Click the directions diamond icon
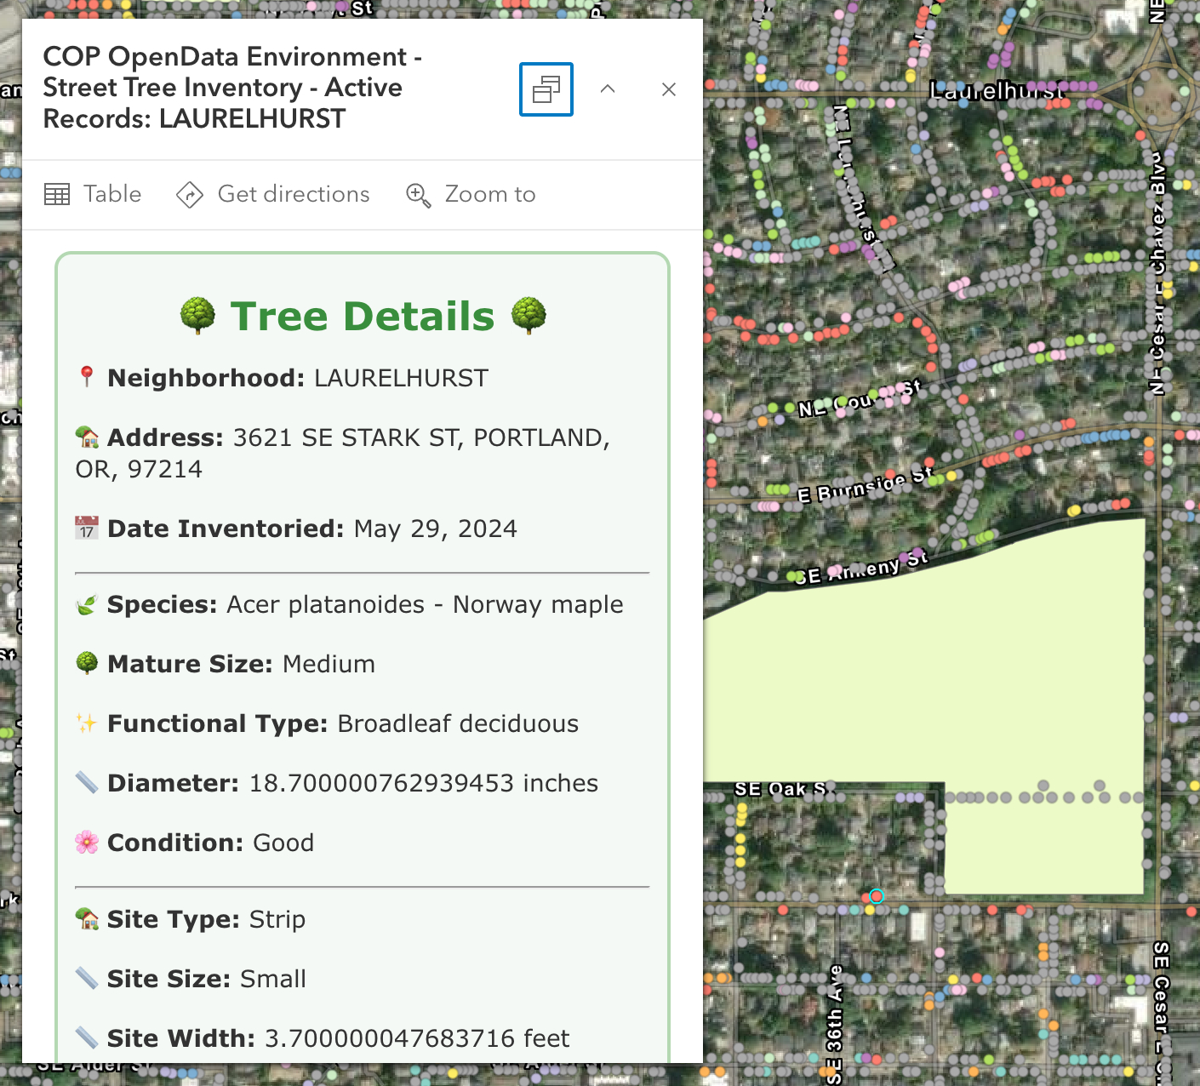This screenshot has height=1086, width=1200. coord(189,195)
